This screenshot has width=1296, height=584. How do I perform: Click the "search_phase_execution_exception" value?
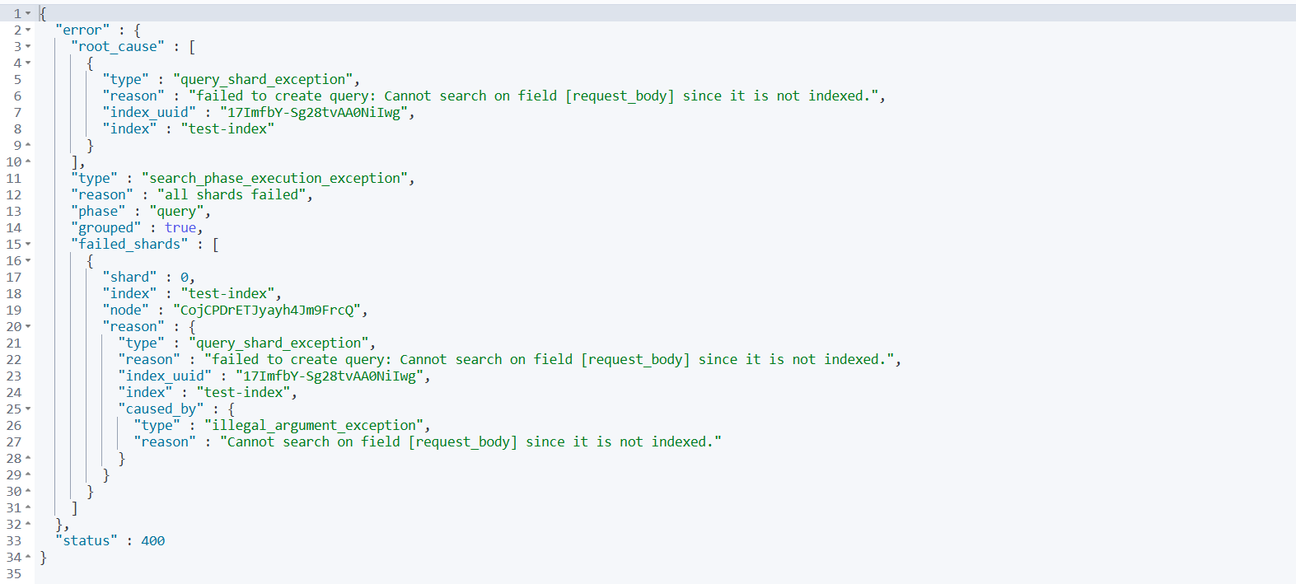point(274,179)
